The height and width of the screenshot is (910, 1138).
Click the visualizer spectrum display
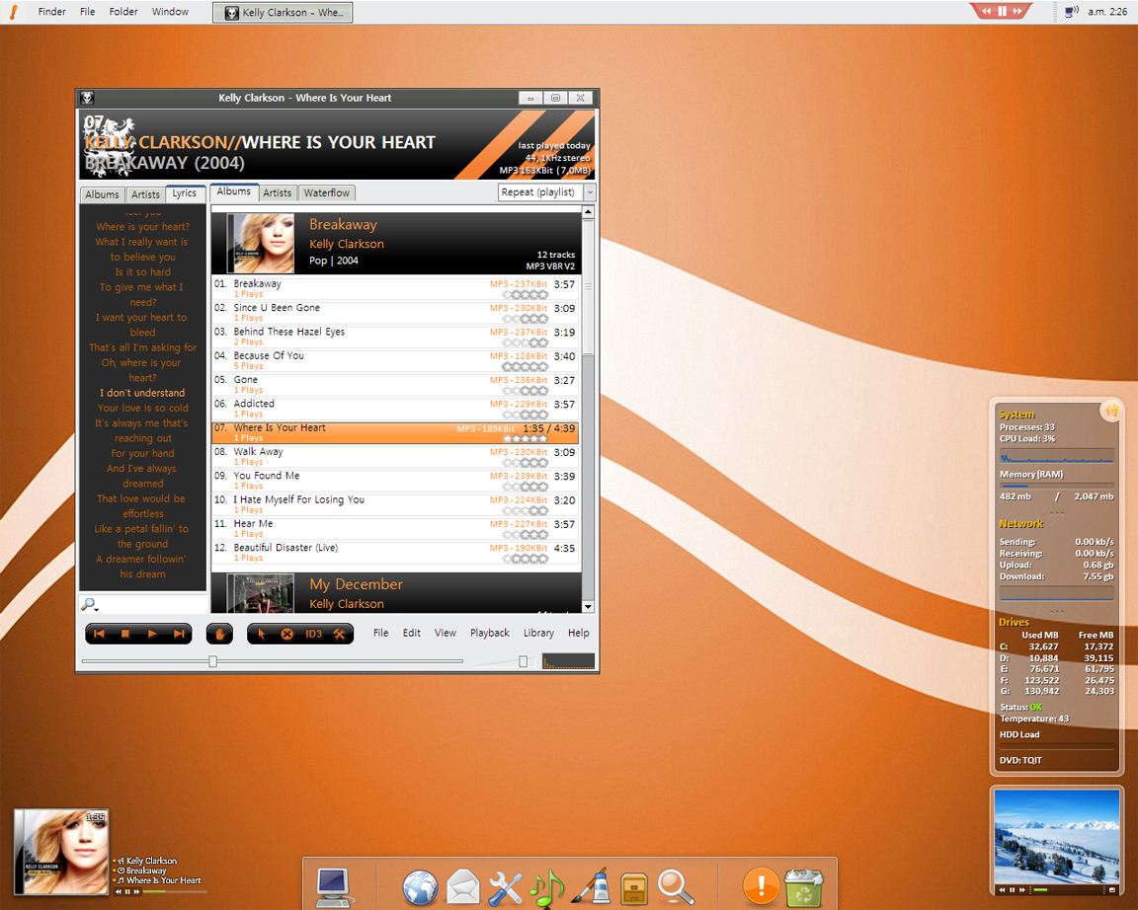(568, 660)
